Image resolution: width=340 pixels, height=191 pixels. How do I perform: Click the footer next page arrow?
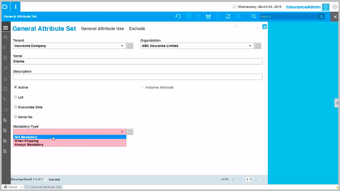[256, 179]
